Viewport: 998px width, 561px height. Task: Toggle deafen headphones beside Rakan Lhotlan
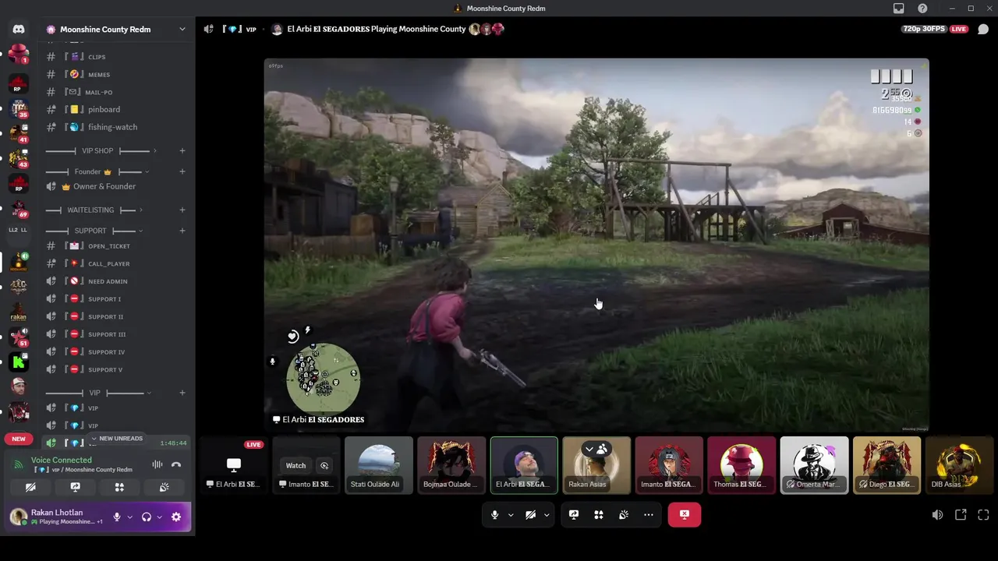pyautogui.click(x=147, y=517)
